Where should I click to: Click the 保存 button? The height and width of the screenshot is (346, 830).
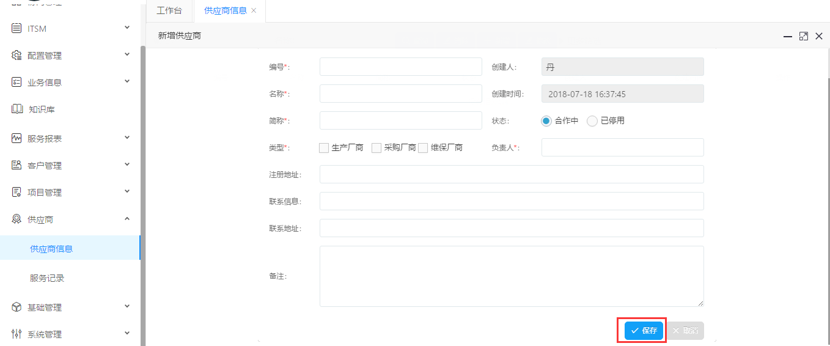coord(644,331)
